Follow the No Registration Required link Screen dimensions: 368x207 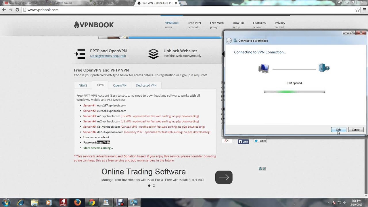108,56
